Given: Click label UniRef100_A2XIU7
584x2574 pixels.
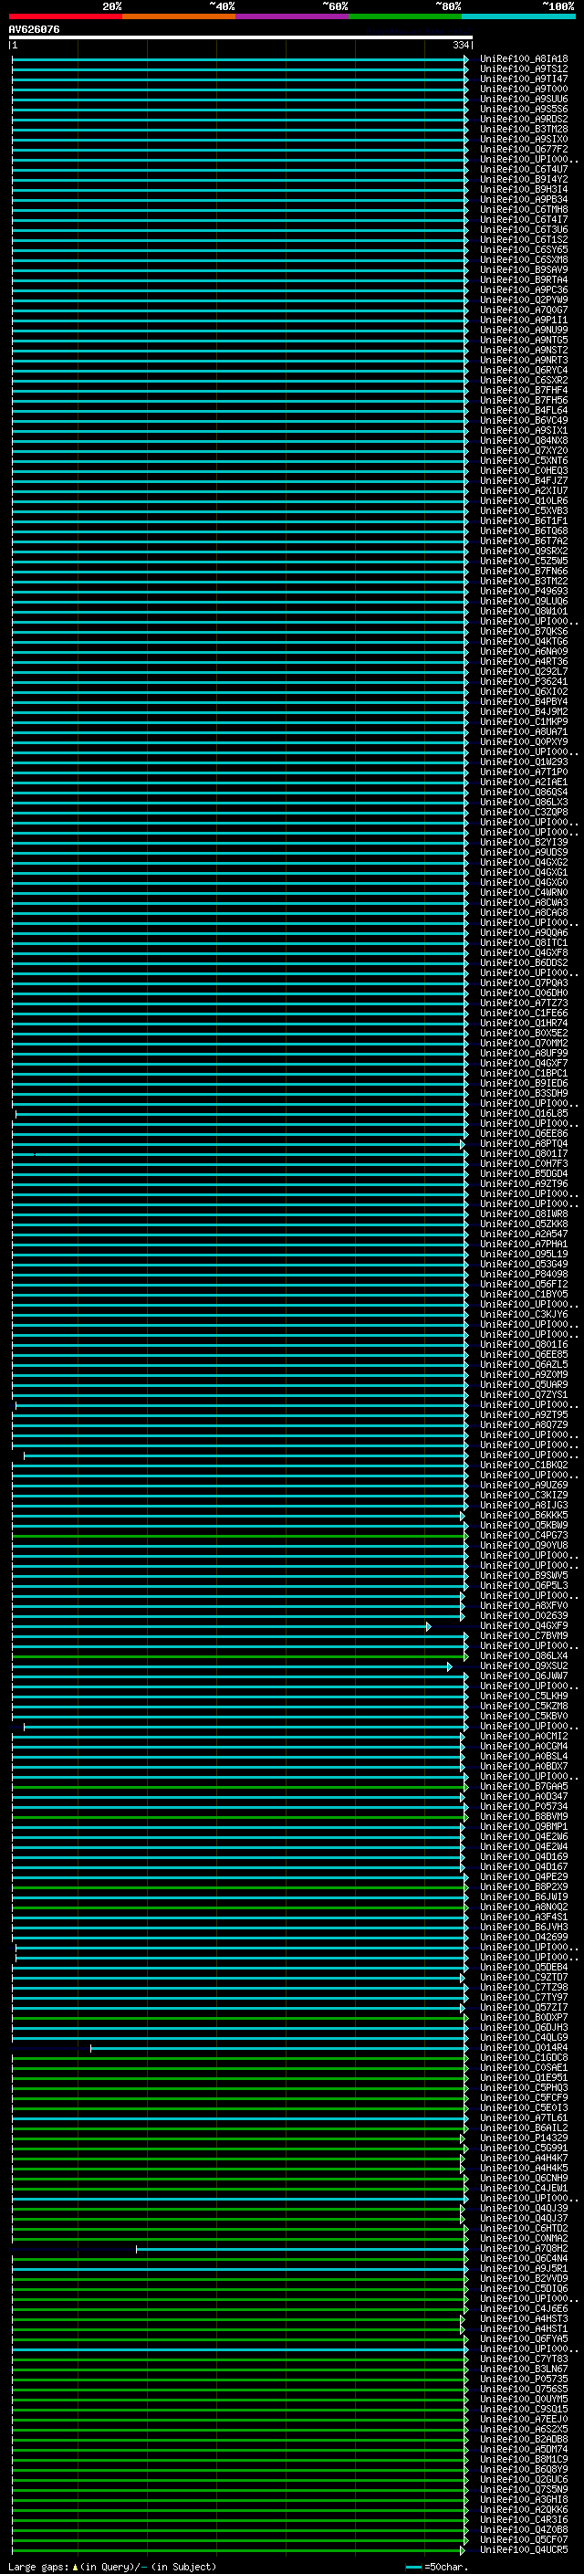Looking at the screenshot, I should 524,490.
